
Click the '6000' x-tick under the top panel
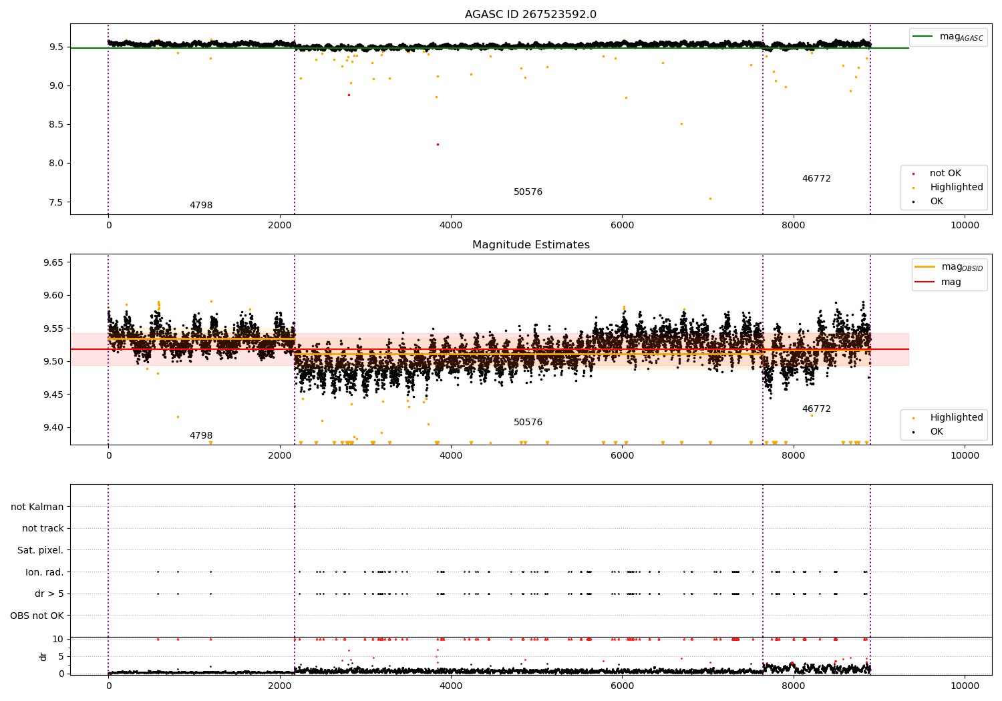[622, 226]
